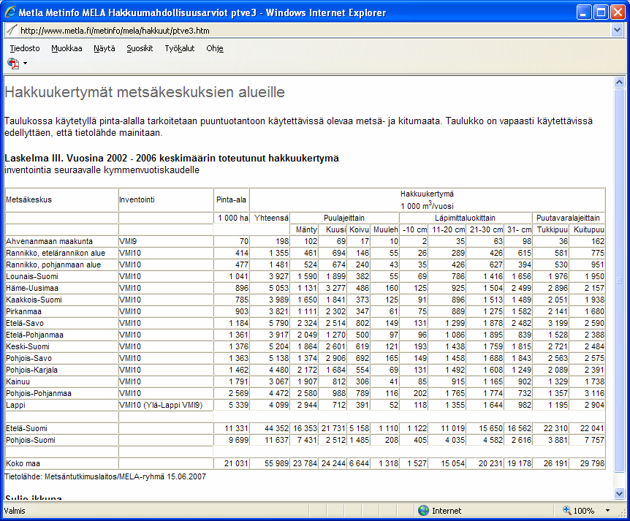Click the vertical scrollbar down arrow
This screenshot has height=521, width=630.
[619, 493]
